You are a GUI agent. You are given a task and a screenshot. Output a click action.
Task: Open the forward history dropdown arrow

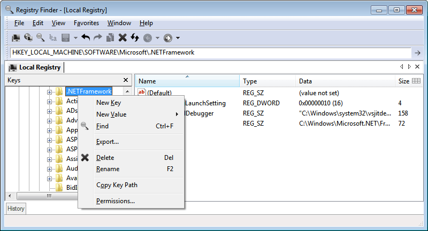pos(178,37)
